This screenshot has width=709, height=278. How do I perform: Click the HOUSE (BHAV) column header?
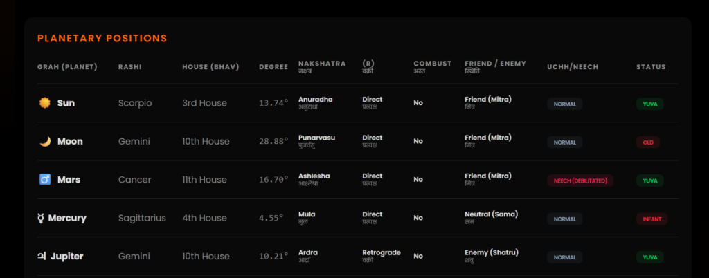[x=210, y=67]
